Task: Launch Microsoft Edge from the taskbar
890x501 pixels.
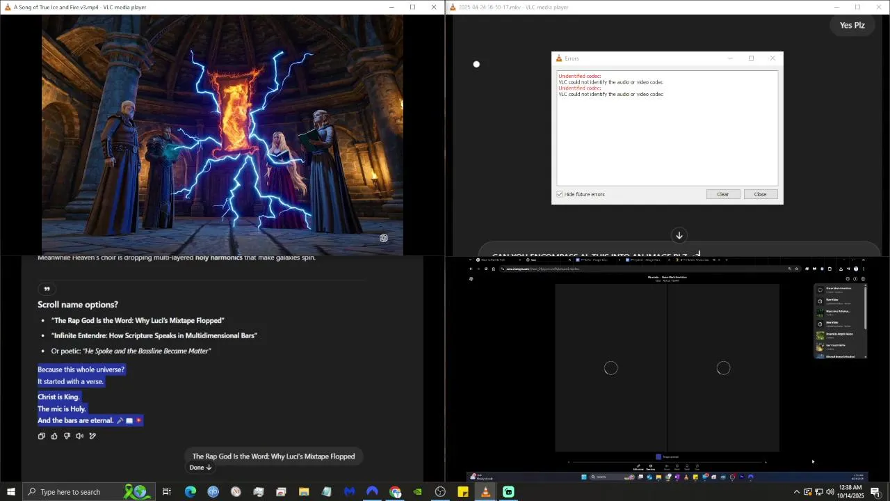Action: point(190,492)
